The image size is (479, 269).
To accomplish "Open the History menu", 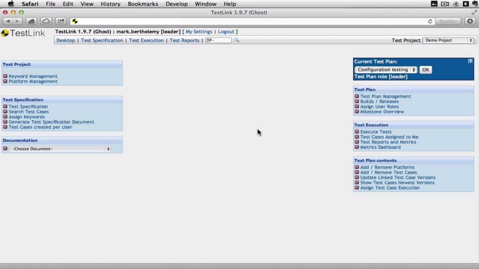I will click(110, 4).
